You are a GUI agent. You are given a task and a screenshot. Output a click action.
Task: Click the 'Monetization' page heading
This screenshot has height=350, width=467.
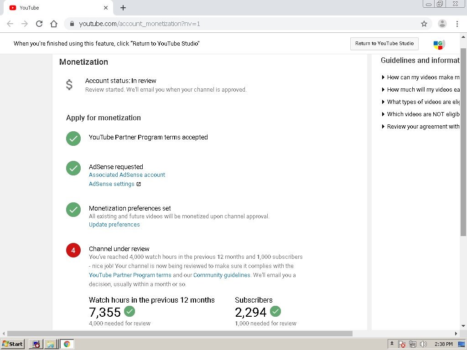pyautogui.click(x=84, y=62)
